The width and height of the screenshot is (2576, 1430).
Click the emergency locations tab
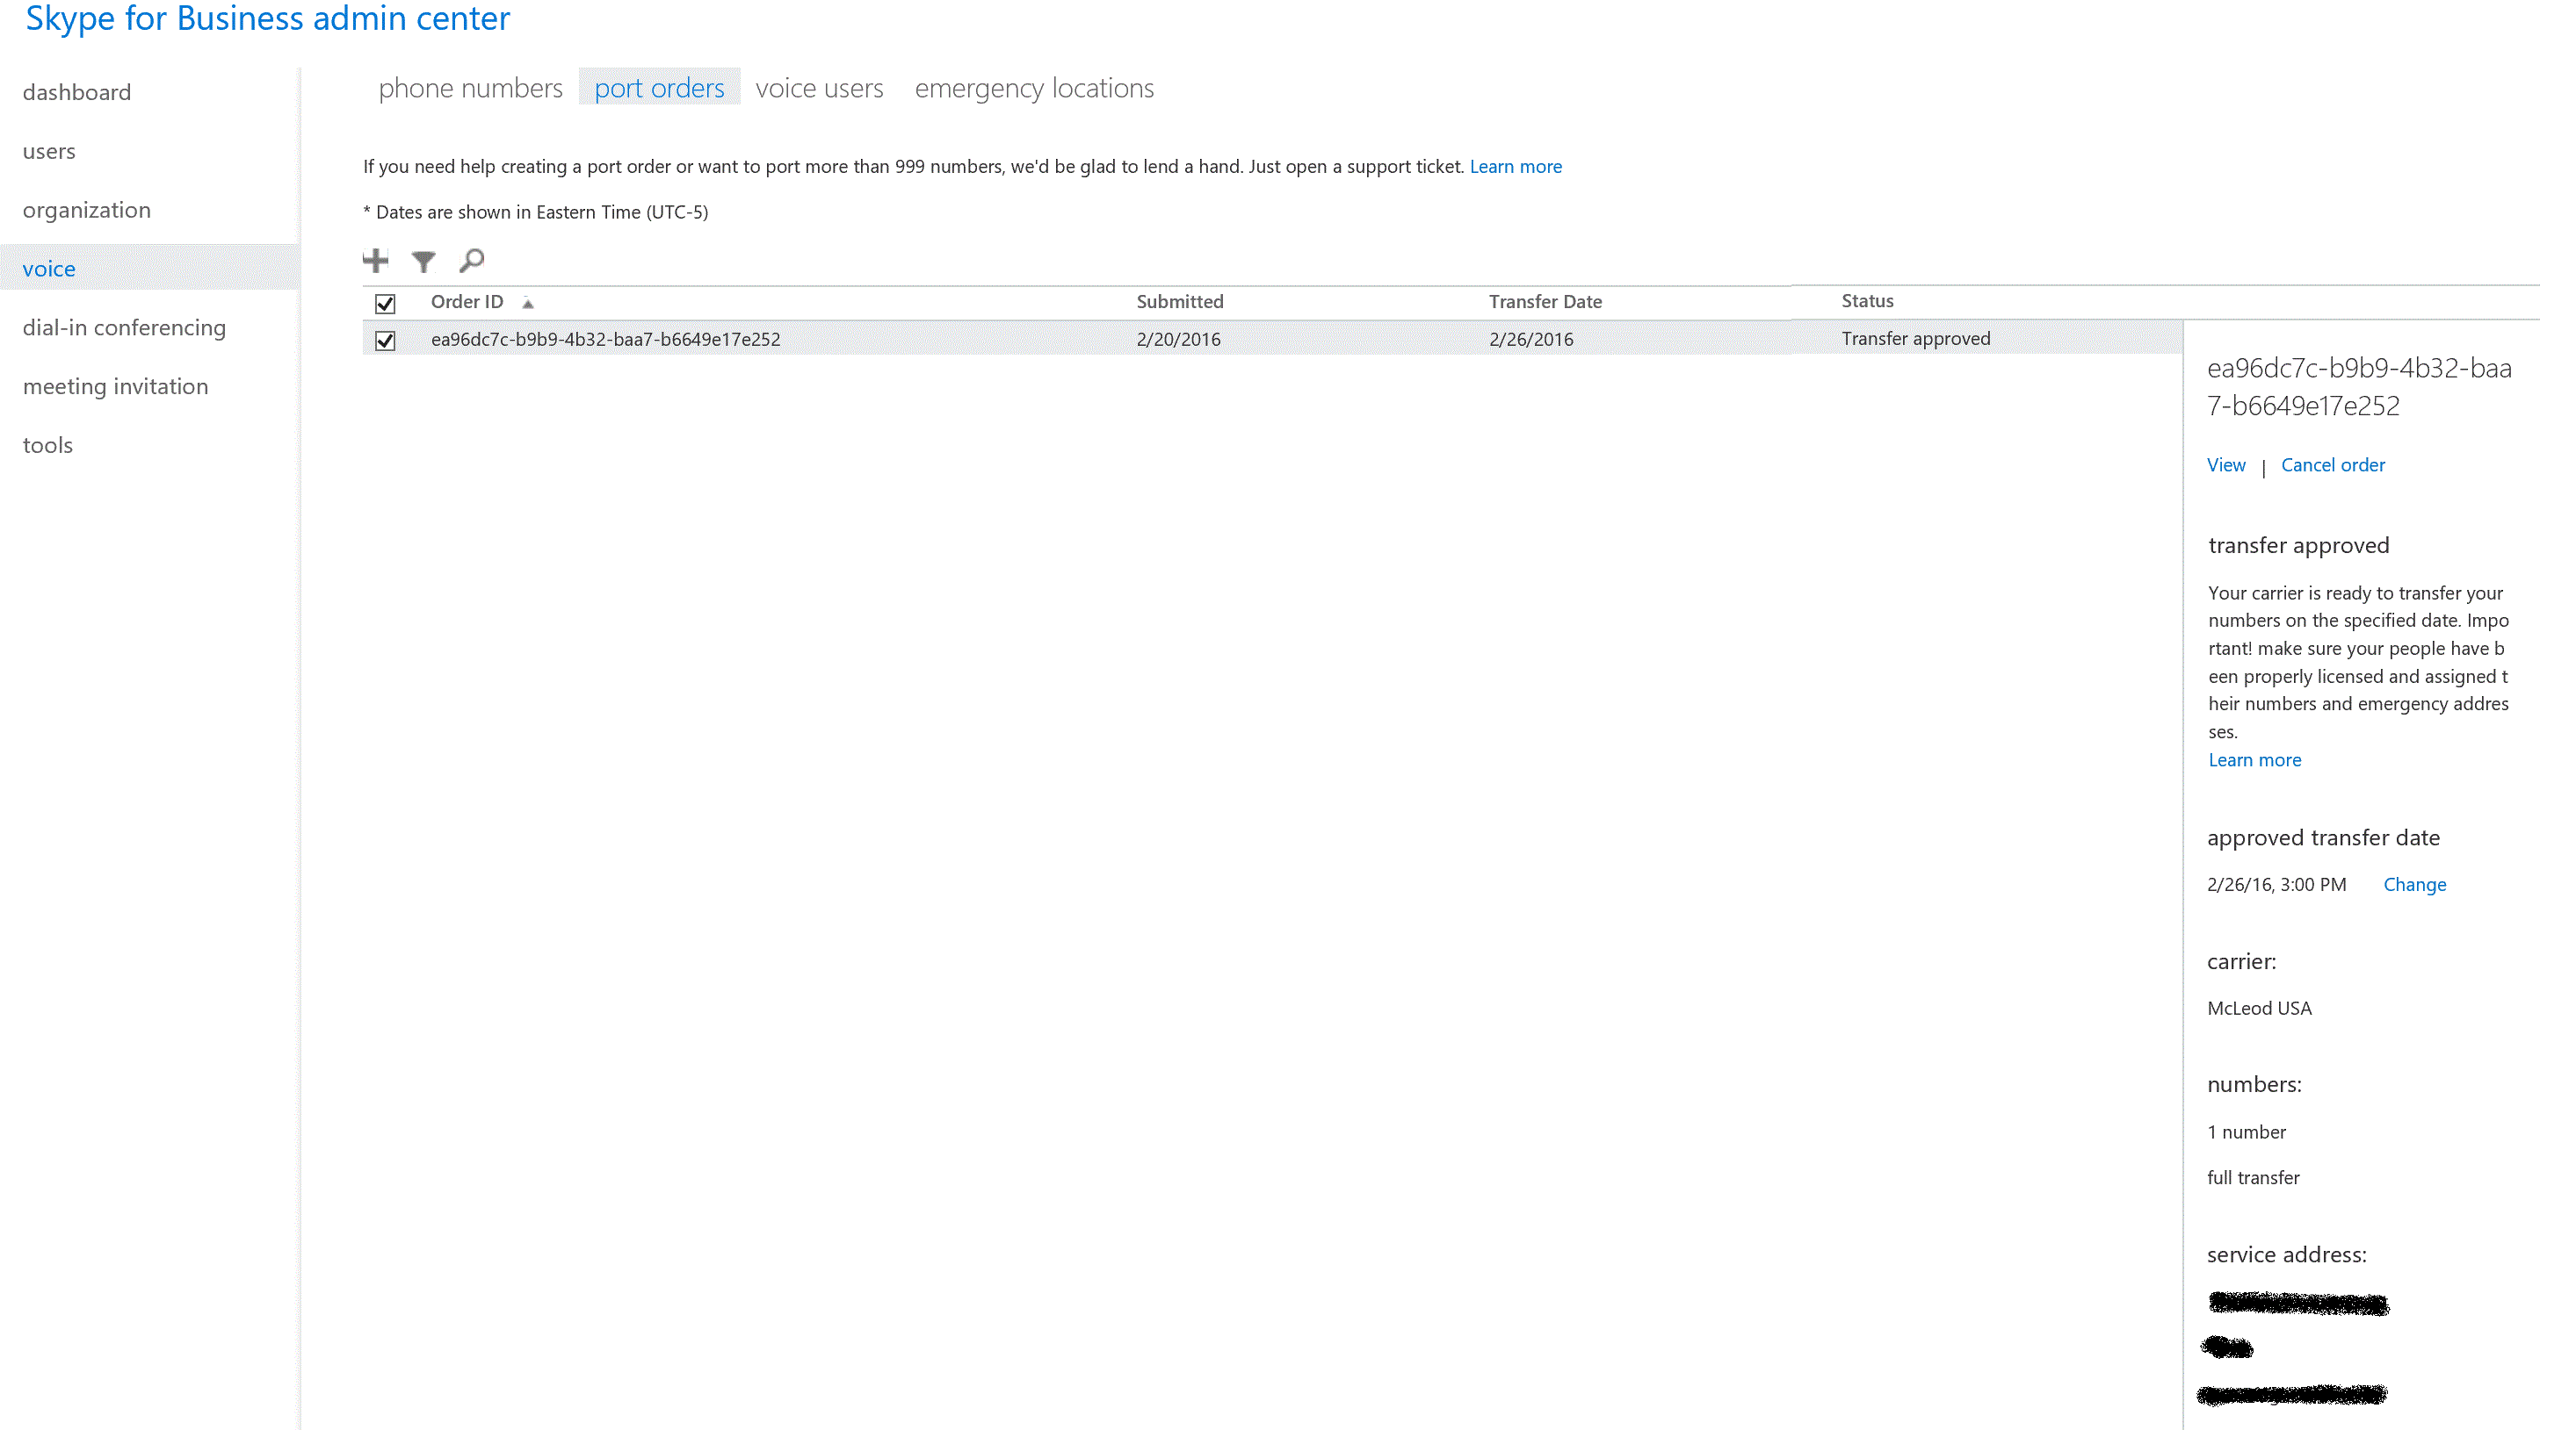(1034, 86)
